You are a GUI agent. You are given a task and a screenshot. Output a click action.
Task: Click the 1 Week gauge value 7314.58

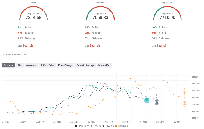(x=34, y=18)
